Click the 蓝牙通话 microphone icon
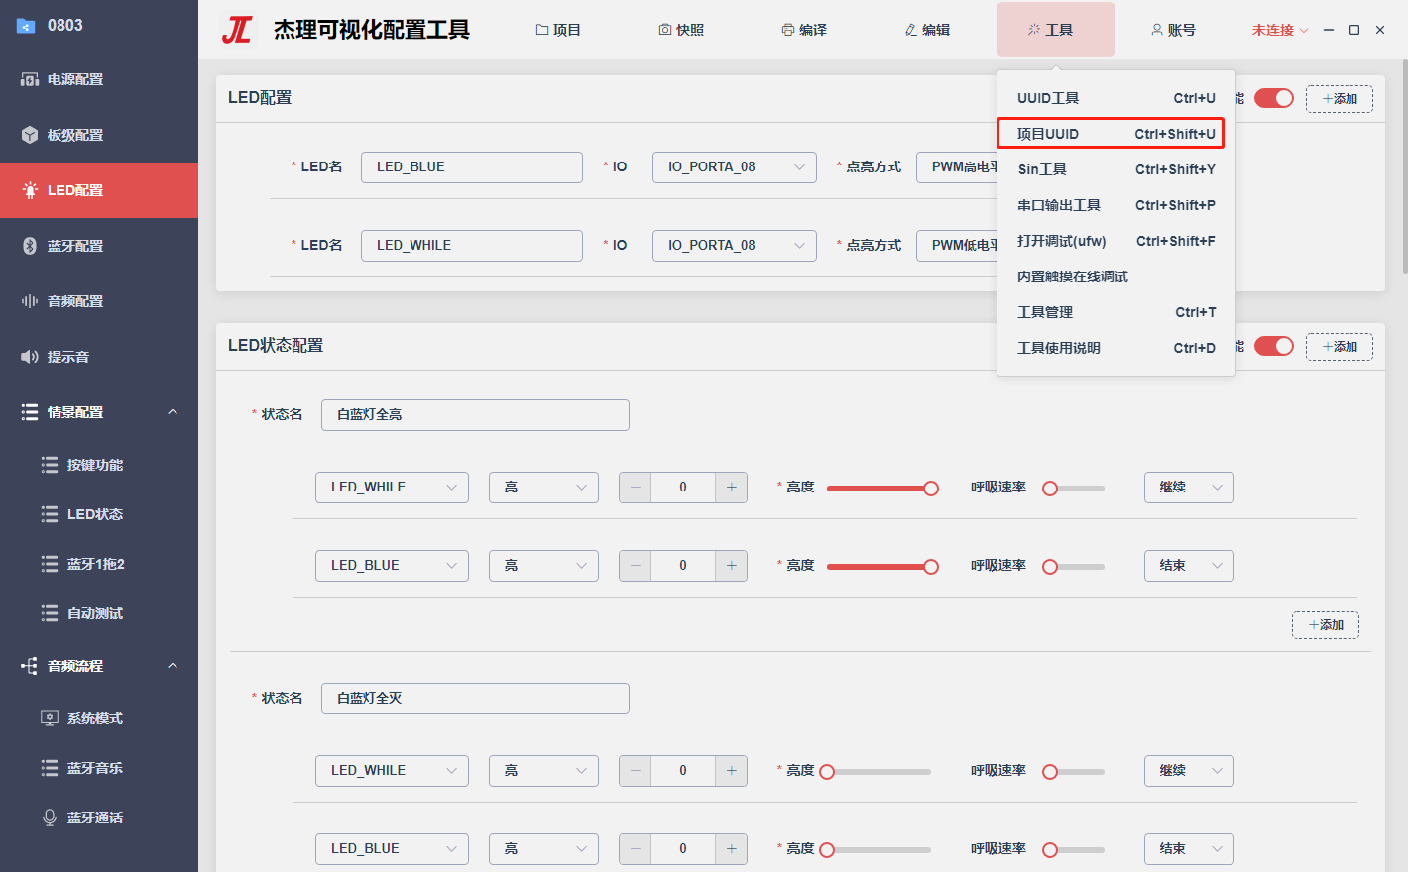The width and height of the screenshot is (1408, 872). 50,817
